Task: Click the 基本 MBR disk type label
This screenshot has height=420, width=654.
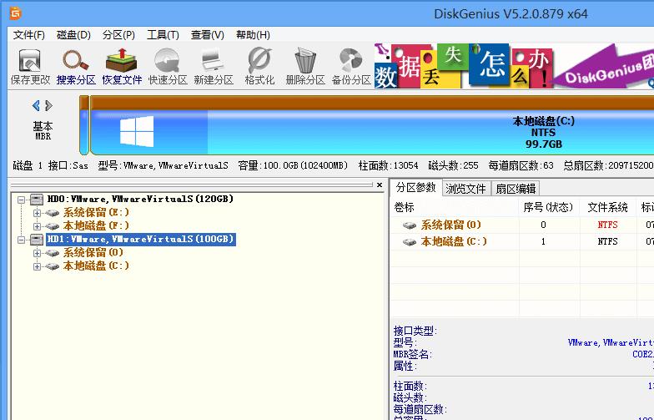Action: [x=43, y=130]
